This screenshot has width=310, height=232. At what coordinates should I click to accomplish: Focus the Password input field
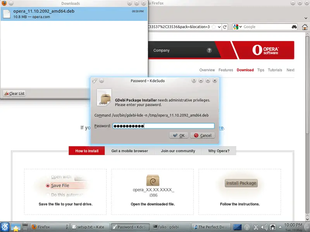click(164, 126)
